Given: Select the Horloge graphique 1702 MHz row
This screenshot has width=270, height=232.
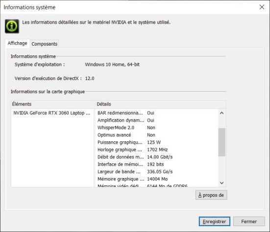Looking at the screenshot, I should [157, 150].
